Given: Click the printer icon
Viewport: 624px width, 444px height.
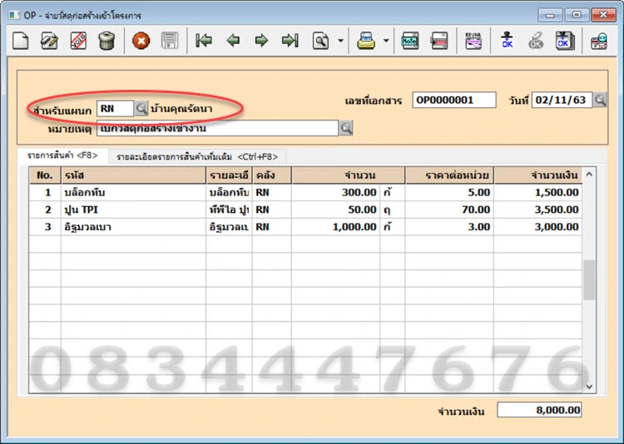Looking at the screenshot, I should point(366,41).
